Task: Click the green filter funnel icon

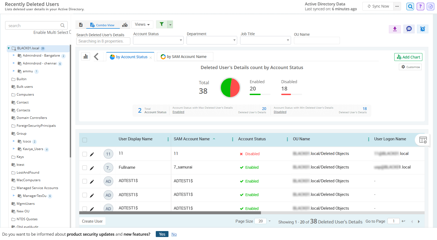Action: coord(162,24)
